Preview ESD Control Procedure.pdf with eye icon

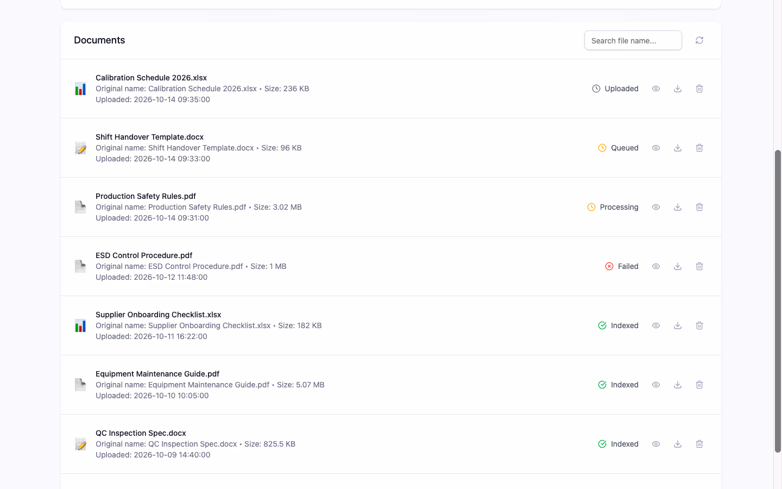(x=656, y=266)
